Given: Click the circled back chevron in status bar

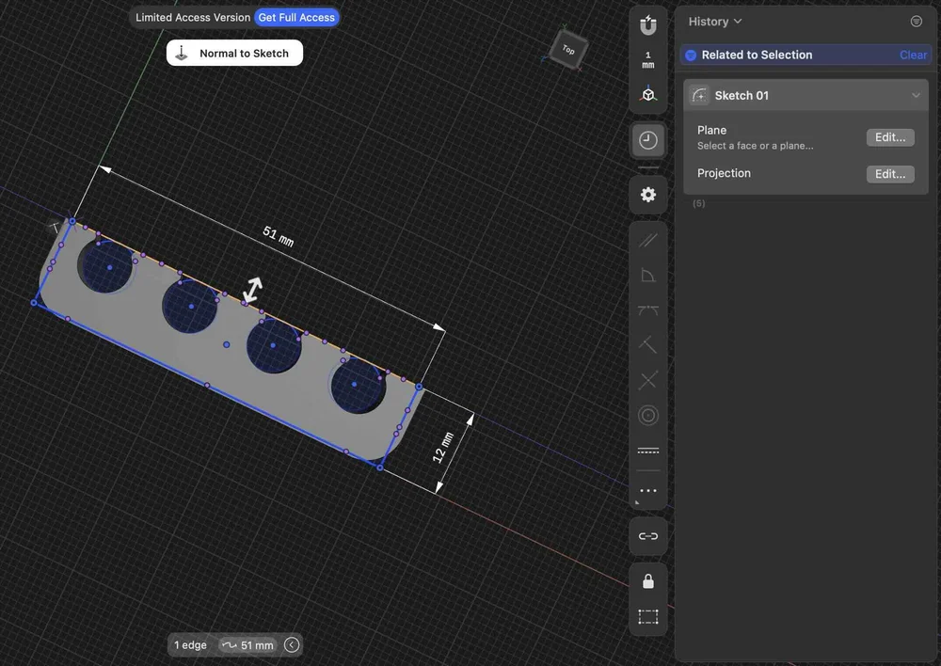Looking at the screenshot, I should click(x=292, y=645).
